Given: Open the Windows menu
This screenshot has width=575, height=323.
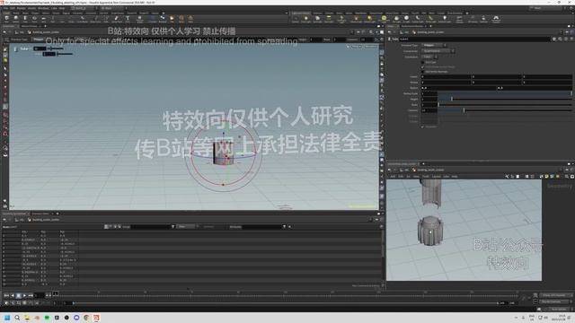Looking at the screenshot, I should [43, 8].
